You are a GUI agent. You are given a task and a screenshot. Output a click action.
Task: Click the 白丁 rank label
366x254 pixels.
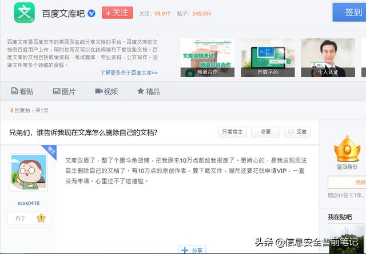[x=21, y=219]
